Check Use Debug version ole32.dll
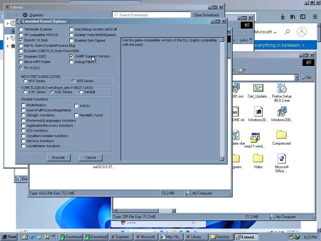Image resolution: width=321 pixels, height=241 pixels. [x=71, y=29]
